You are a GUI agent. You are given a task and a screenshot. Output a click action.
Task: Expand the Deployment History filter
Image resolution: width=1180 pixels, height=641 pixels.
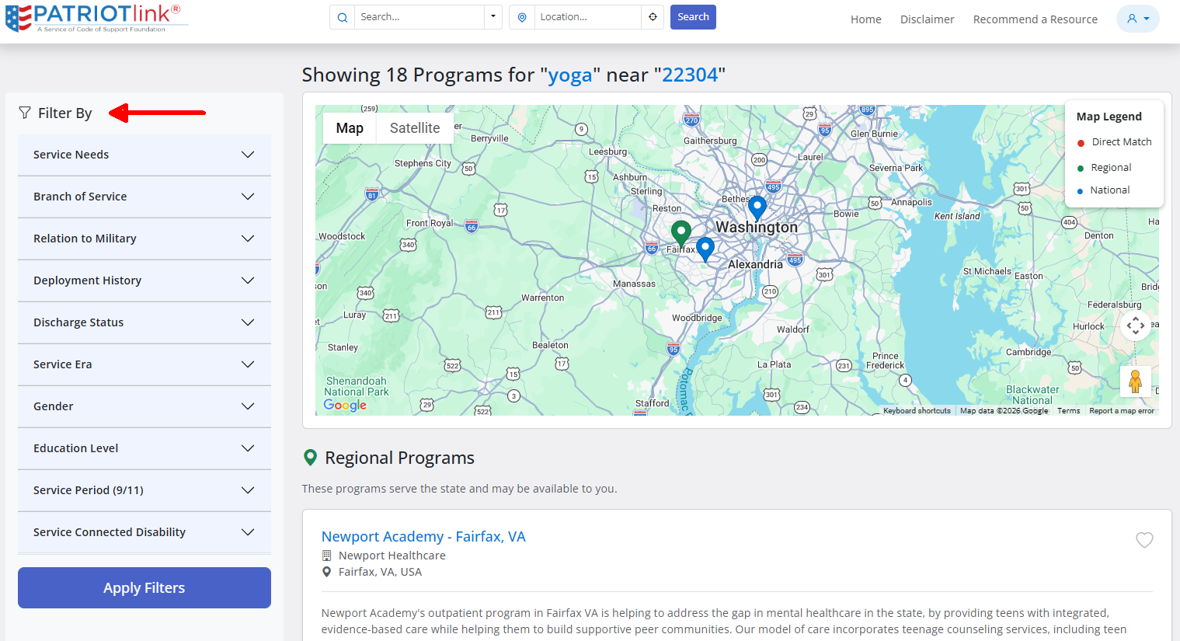tap(144, 280)
